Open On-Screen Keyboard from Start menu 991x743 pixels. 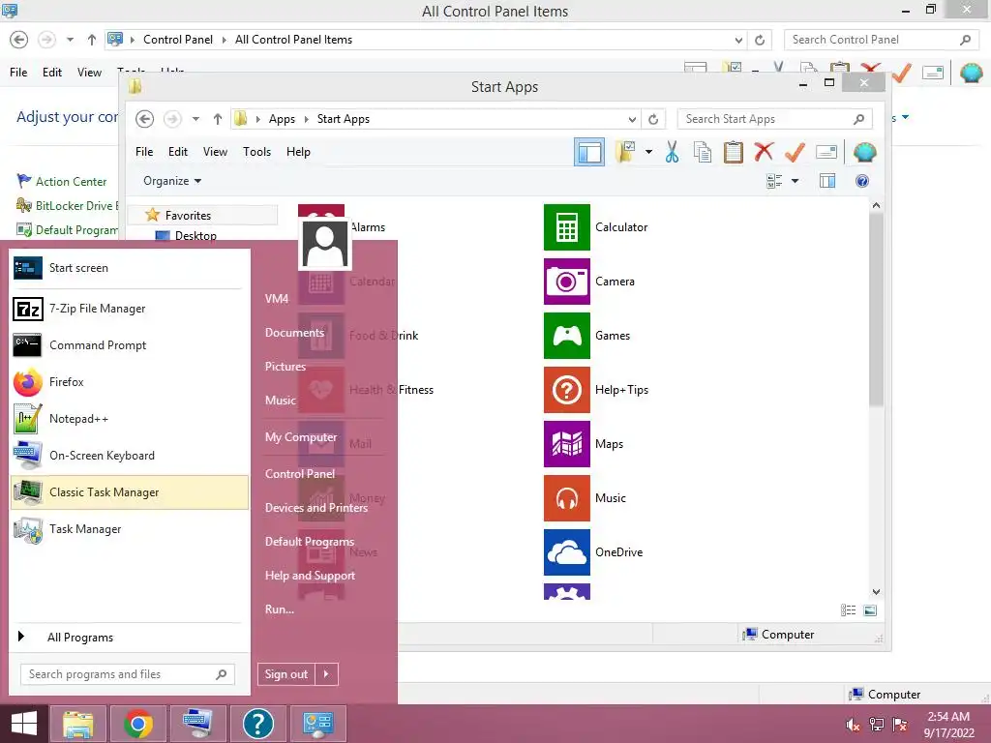click(131, 455)
